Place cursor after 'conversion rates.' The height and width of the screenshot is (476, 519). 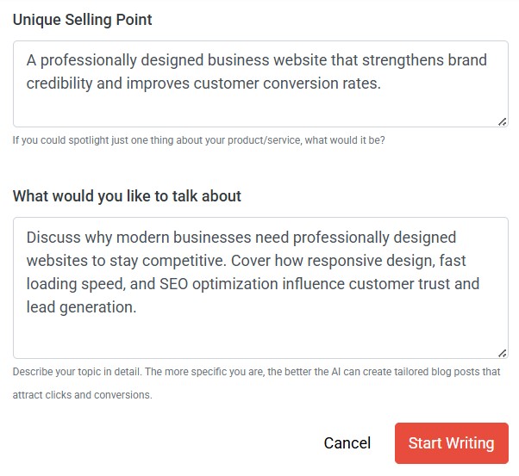(x=382, y=84)
